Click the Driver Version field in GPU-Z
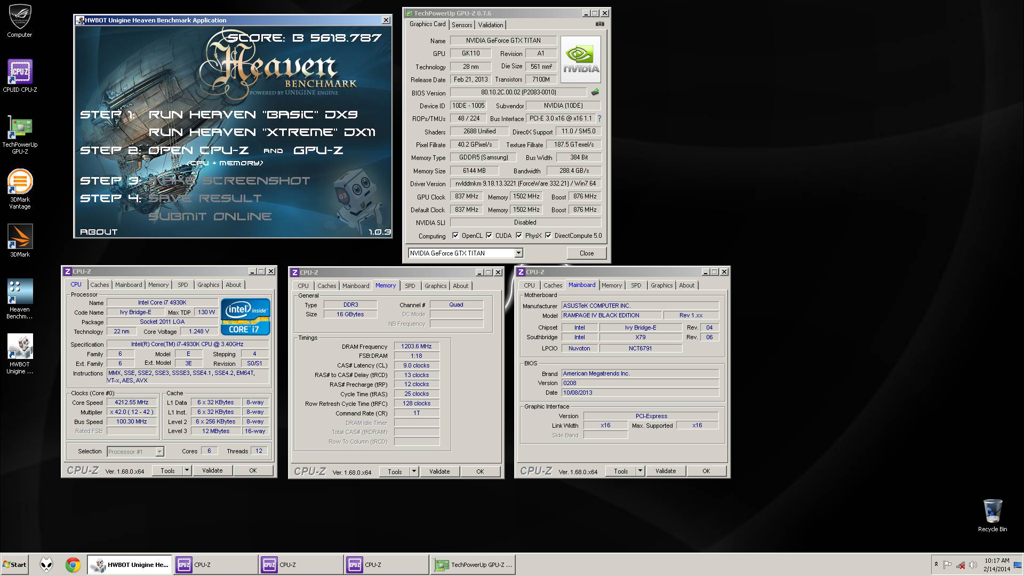The image size is (1024, 576). point(525,183)
